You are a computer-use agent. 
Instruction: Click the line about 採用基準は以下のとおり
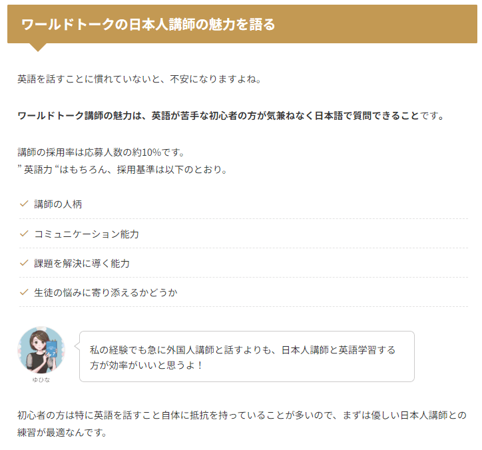(122, 169)
